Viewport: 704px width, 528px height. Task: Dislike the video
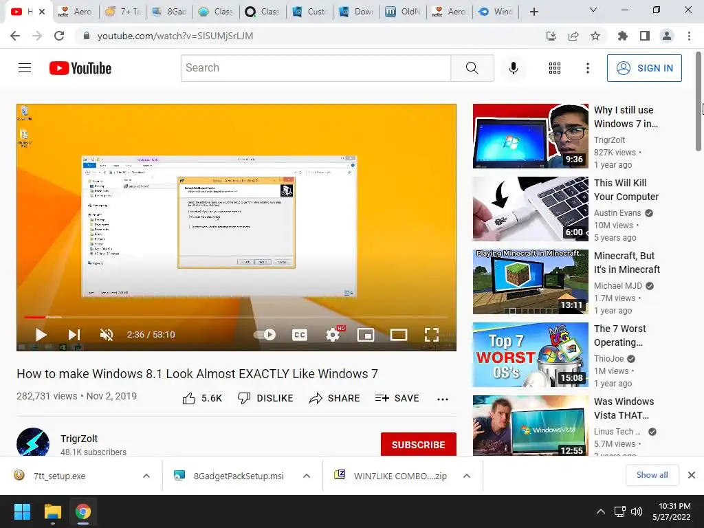tap(265, 398)
